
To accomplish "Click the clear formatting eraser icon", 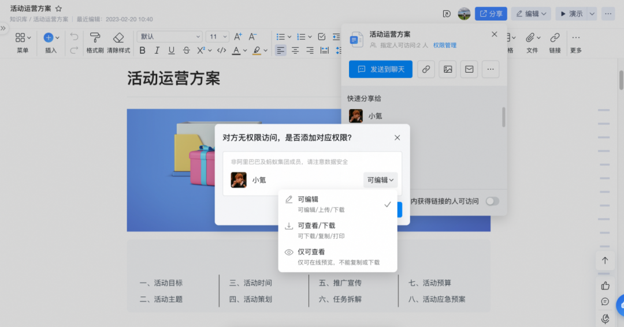I will point(118,38).
